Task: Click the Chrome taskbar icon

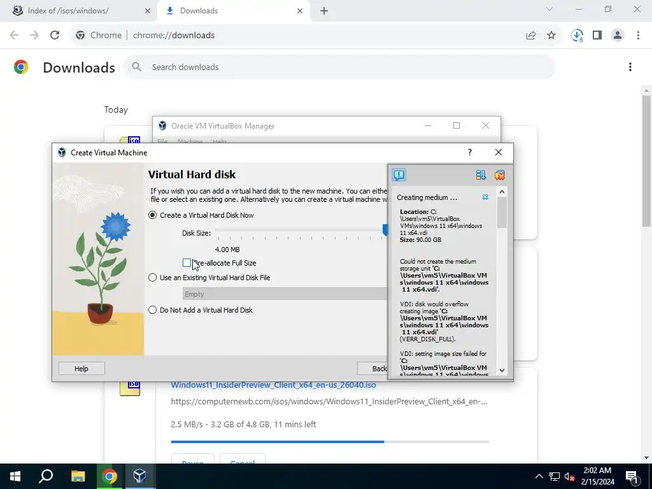Action: (x=109, y=476)
